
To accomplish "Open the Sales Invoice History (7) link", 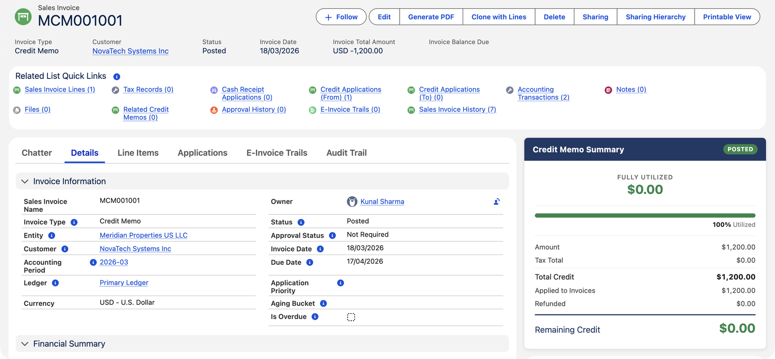I will coord(458,109).
